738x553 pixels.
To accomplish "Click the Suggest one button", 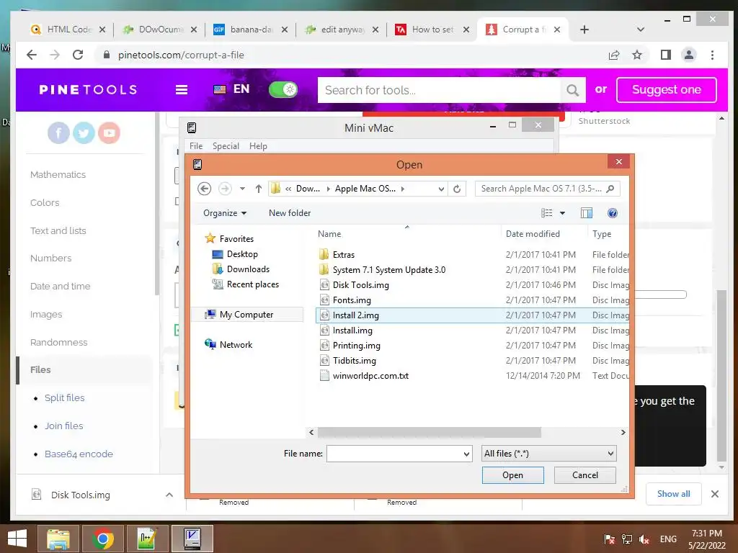I will tap(667, 90).
